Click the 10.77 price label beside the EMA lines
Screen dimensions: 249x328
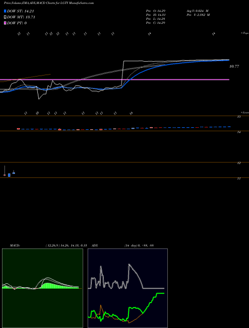(x=234, y=66)
